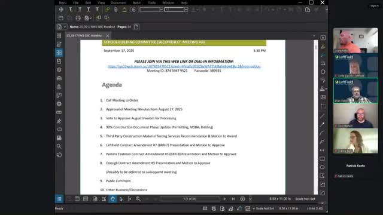Select the highlighted LeftField speaker video tile
Image resolution: width=383 pixels, height=215 pixels.
355,90
